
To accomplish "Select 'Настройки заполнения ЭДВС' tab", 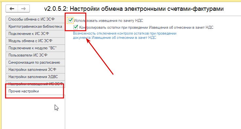I will pos(35,77).
